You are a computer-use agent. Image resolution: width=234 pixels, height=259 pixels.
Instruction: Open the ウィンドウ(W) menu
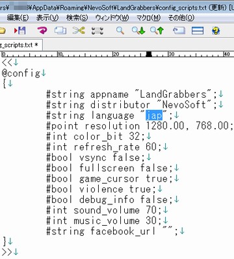click(112, 18)
